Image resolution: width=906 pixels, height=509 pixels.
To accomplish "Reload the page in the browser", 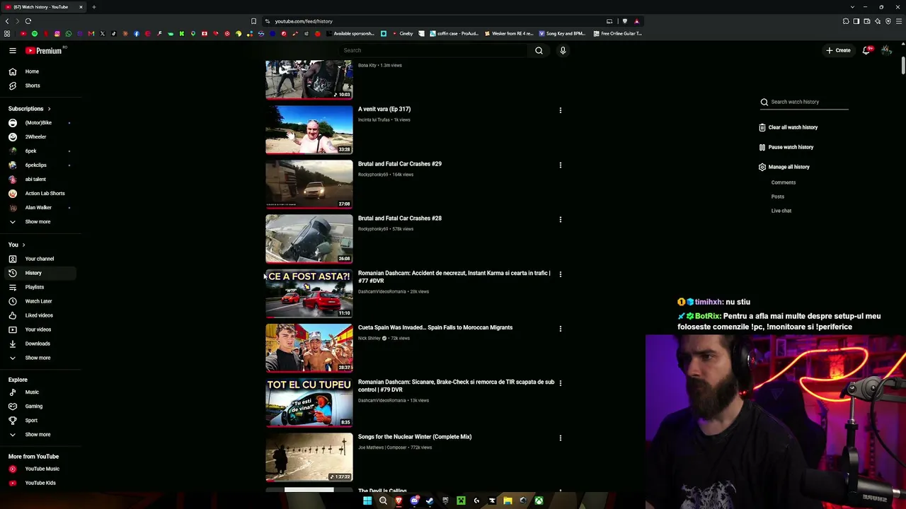I will (28, 21).
